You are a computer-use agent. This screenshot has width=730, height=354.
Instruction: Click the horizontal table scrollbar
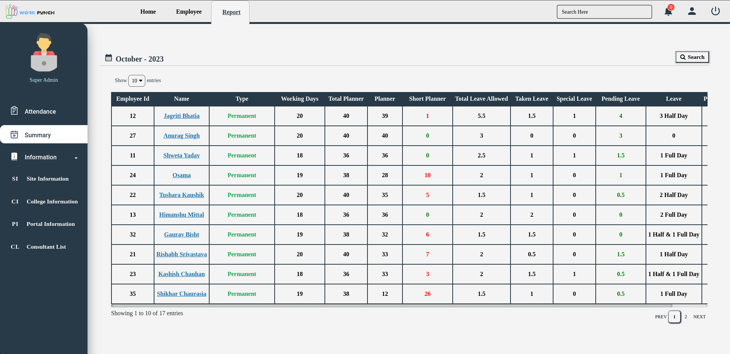(x=392, y=305)
